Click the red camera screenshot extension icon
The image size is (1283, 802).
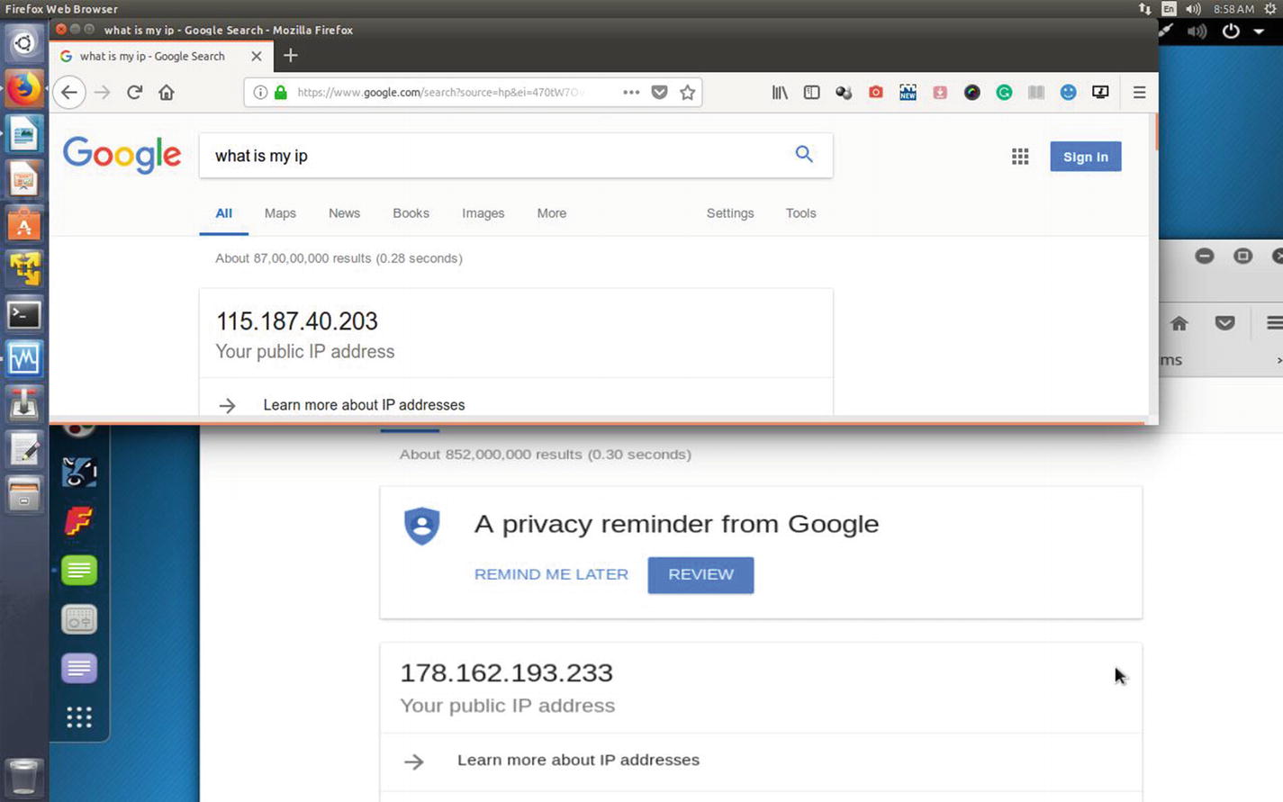click(x=875, y=92)
